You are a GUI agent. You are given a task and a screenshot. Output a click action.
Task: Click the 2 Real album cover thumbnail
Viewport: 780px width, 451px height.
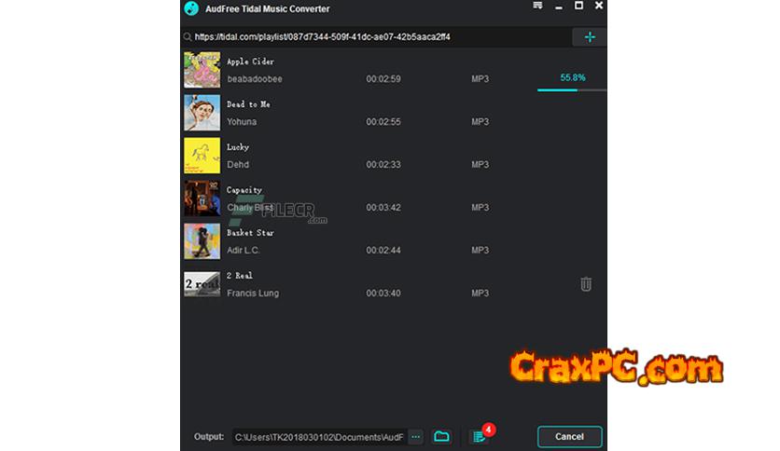point(202,283)
